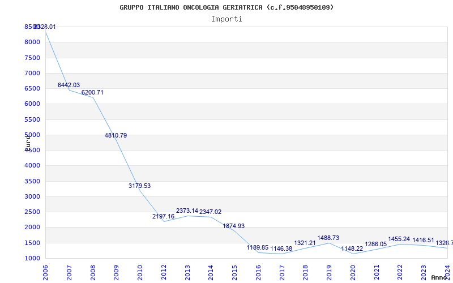This screenshot has height=283, width=453.
Task: Click the 2023 x-axis year label
Action: 424,272
